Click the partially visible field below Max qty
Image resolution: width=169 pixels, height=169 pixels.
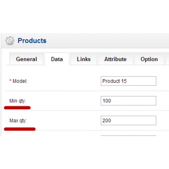[x=128, y=136]
